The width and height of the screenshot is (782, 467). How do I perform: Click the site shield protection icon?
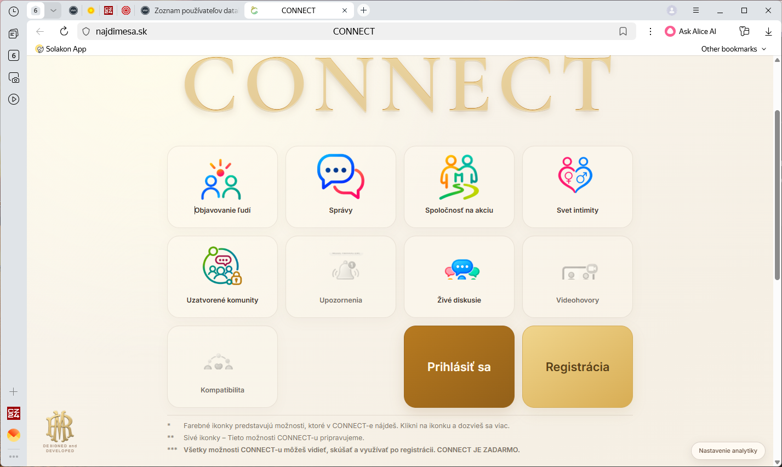pos(86,31)
